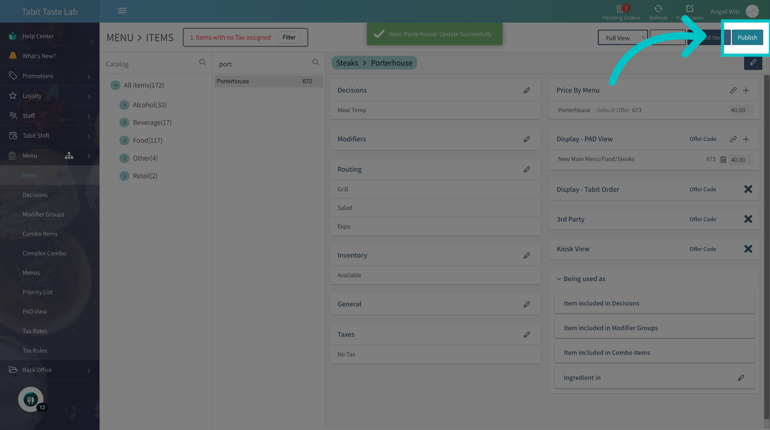Open Modifier Groups in sidebar
Screen dimensions: 770x430
pyautogui.click(x=43, y=214)
